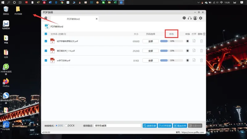Click the 页码选择 column header

click(150, 34)
